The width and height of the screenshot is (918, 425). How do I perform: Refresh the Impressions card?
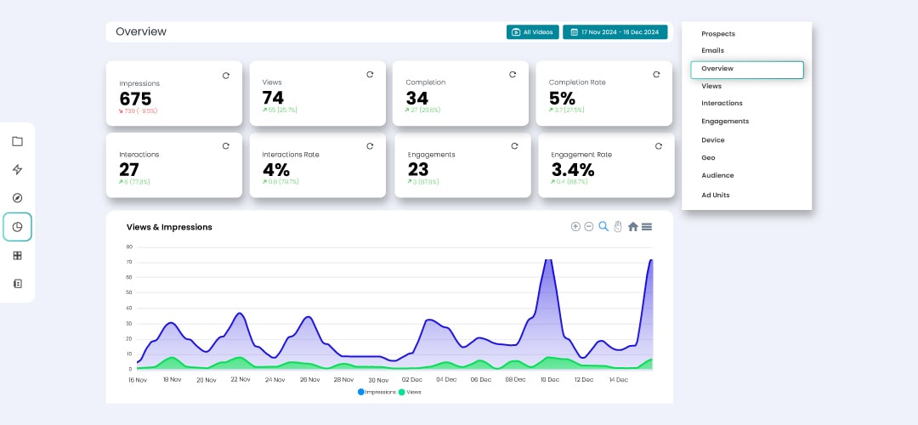225,76
